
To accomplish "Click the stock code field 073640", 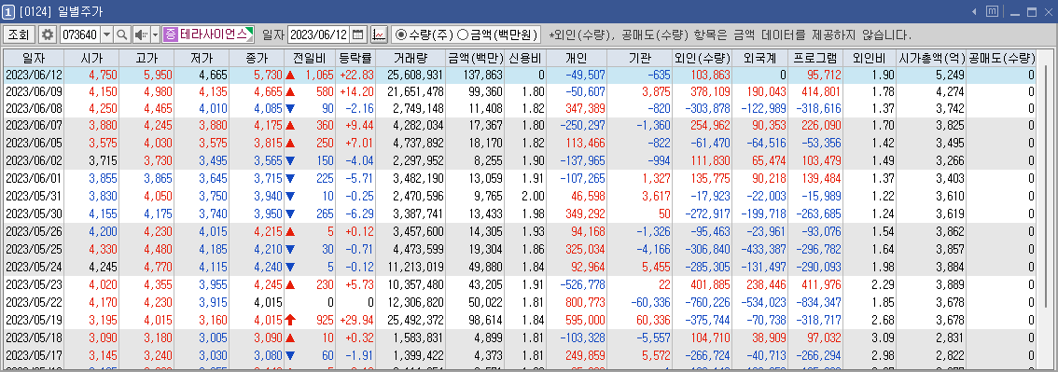I will [79, 34].
